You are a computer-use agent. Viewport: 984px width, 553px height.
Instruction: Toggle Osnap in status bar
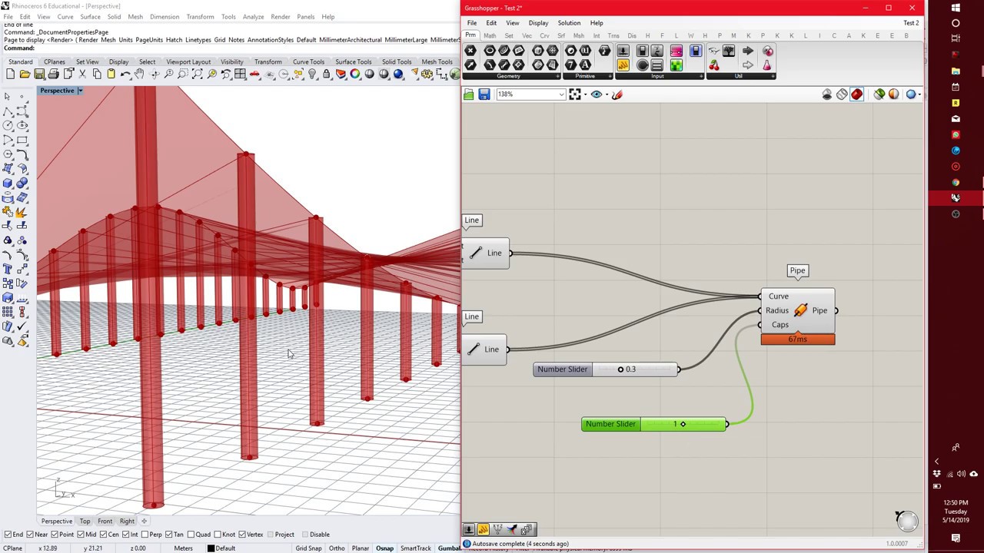pyautogui.click(x=384, y=548)
